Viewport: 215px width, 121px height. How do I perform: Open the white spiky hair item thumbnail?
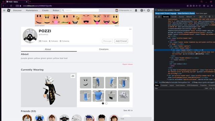[x=124, y=96]
